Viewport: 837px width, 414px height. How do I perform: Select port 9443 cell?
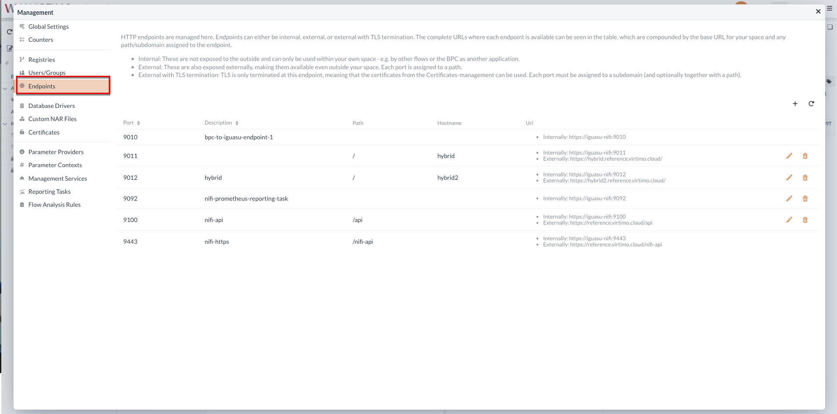point(130,242)
